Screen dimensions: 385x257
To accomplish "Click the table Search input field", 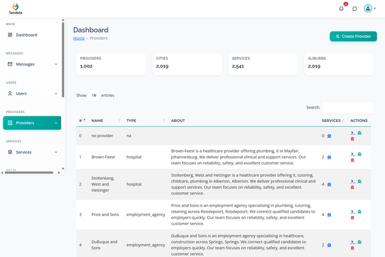I will pos(348,107).
